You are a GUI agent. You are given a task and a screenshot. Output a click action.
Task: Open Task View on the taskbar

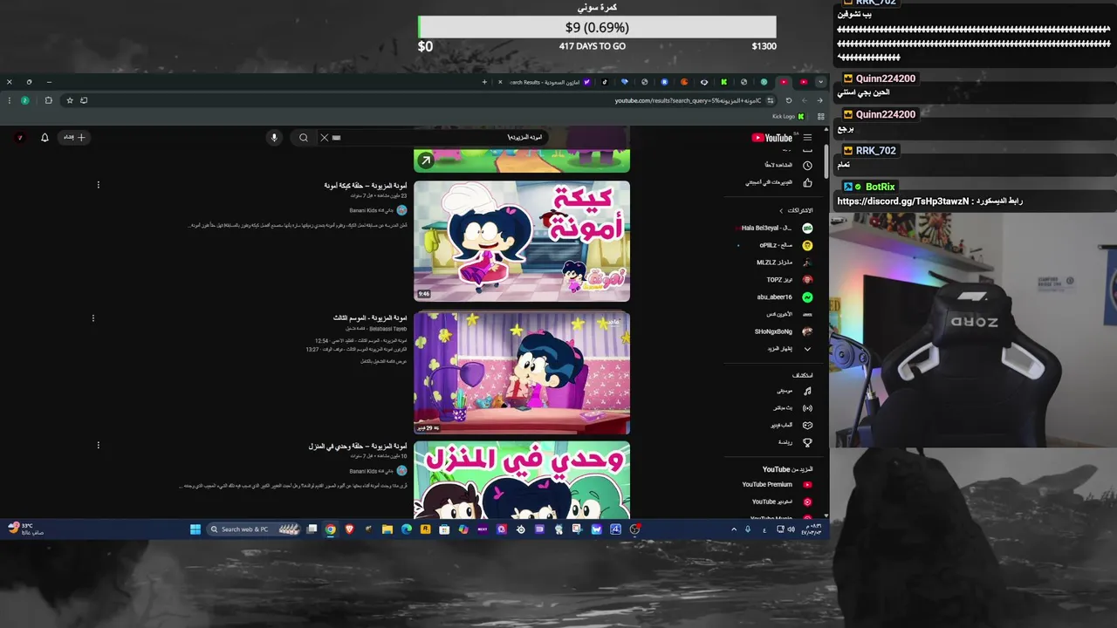tap(312, 529)
